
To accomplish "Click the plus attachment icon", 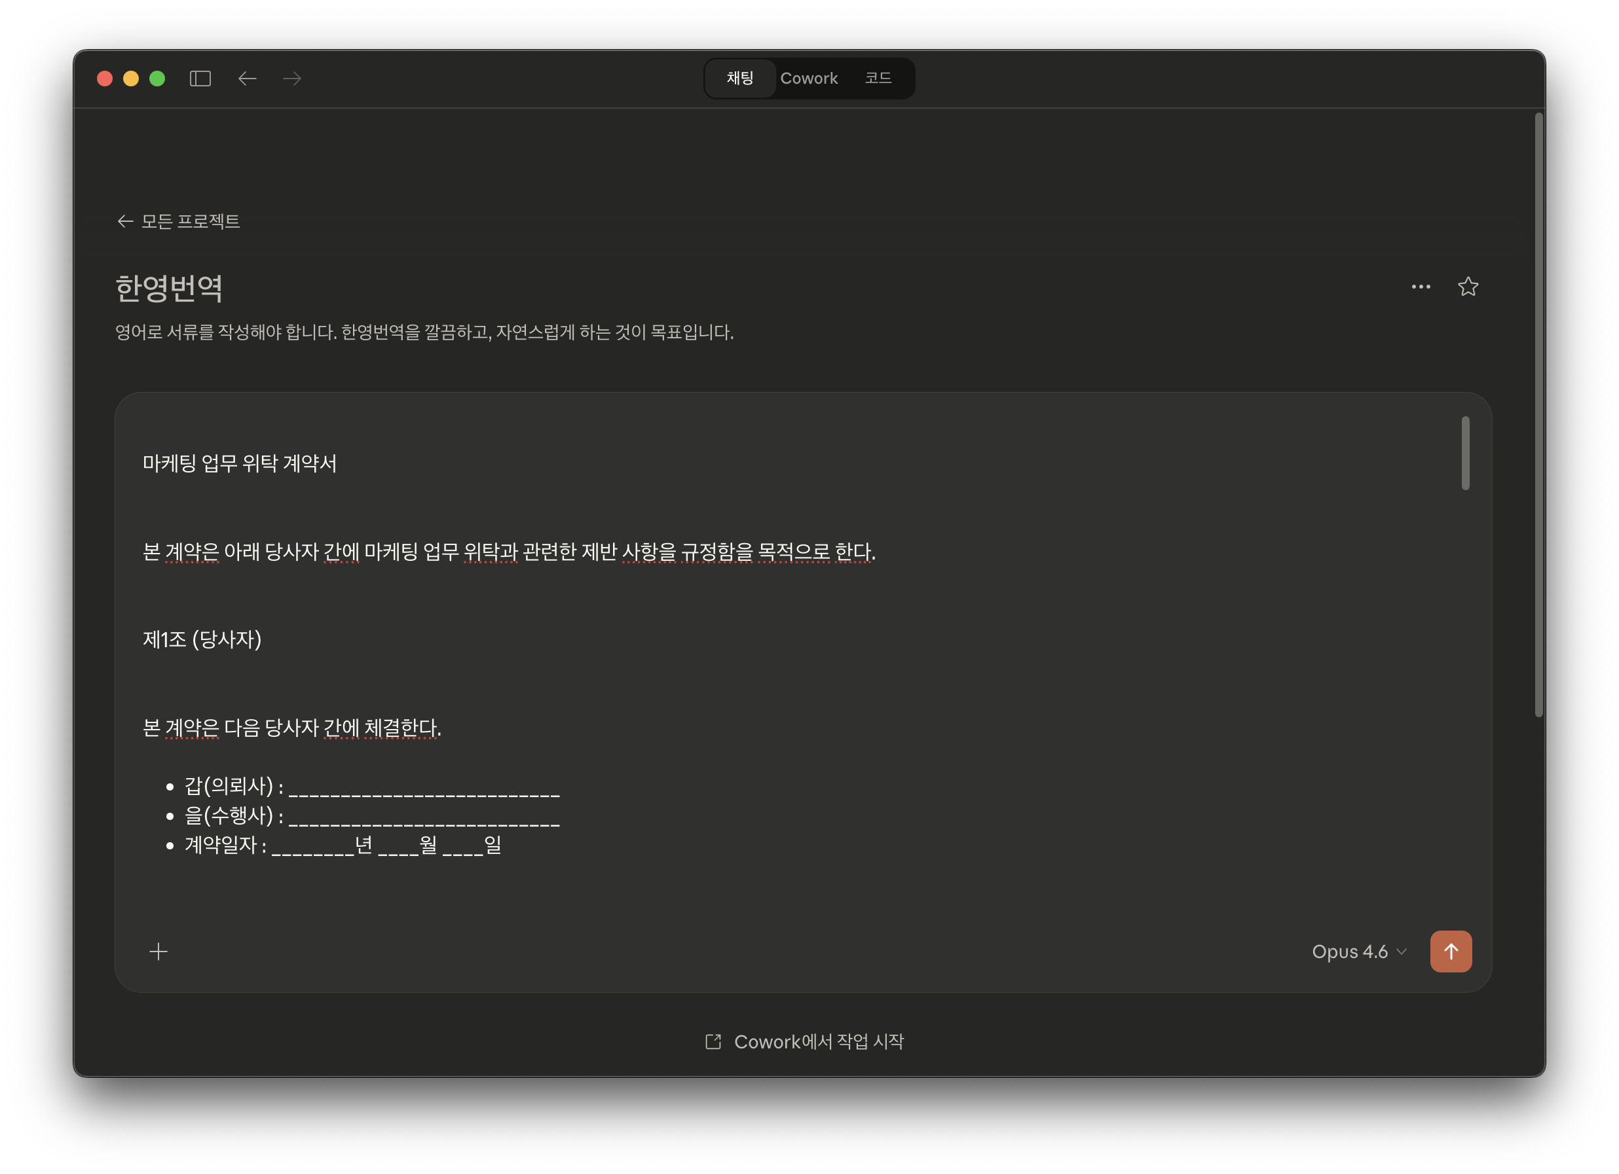I will click(158, 952).
